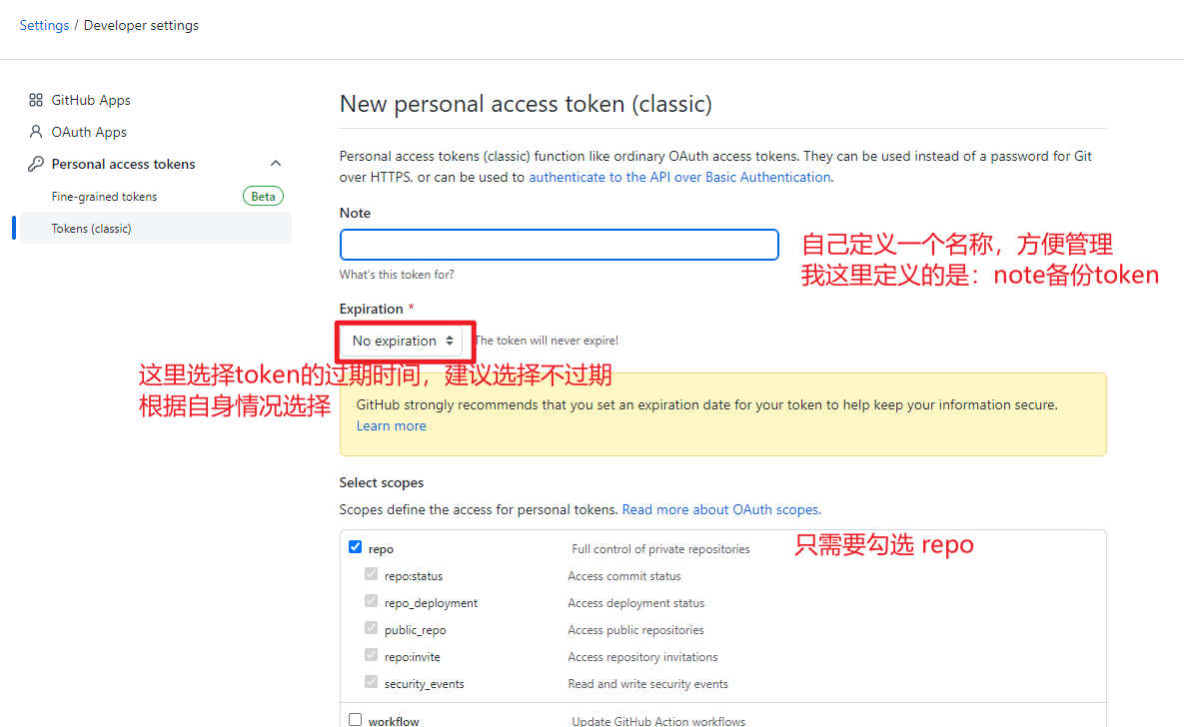Select Tokens (classic) sidebar item

pyautogui.click(x=156, y=228)
